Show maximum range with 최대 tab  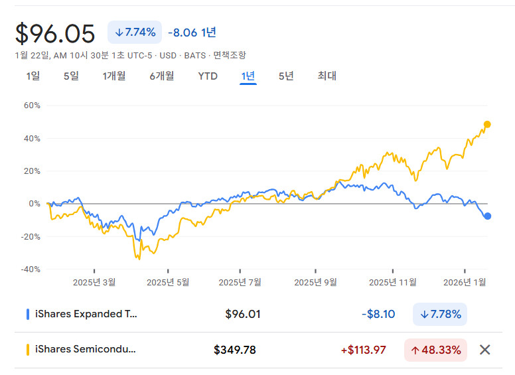(327, 76)
